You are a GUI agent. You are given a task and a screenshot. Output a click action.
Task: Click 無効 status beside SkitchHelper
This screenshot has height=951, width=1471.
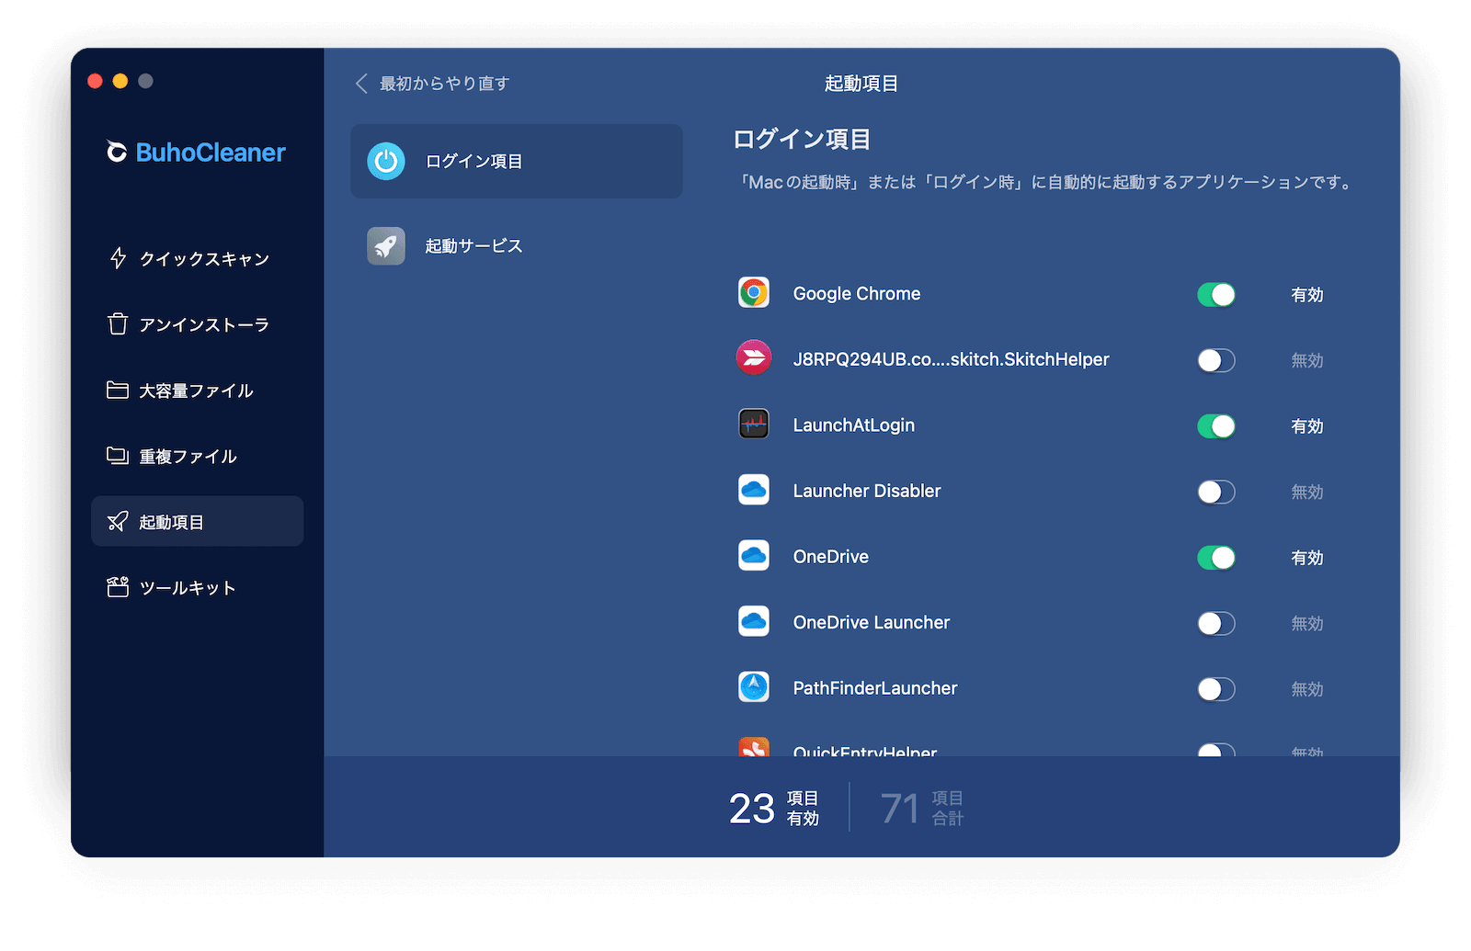coord(1307,360)
